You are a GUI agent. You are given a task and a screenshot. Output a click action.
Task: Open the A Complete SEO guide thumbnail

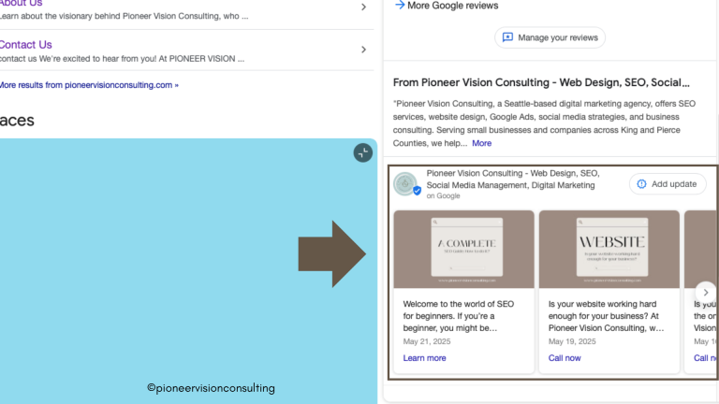[464, 250]
